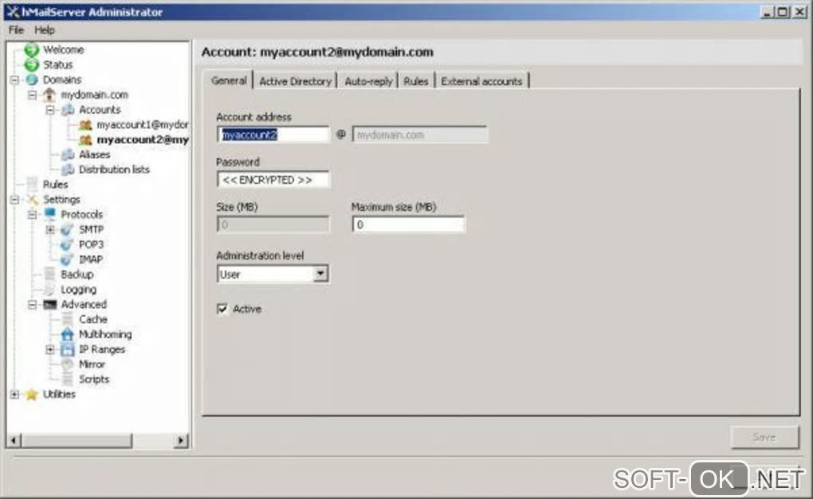
Task: Click the Maximum size (MB) field
Action: coord(408,224)
